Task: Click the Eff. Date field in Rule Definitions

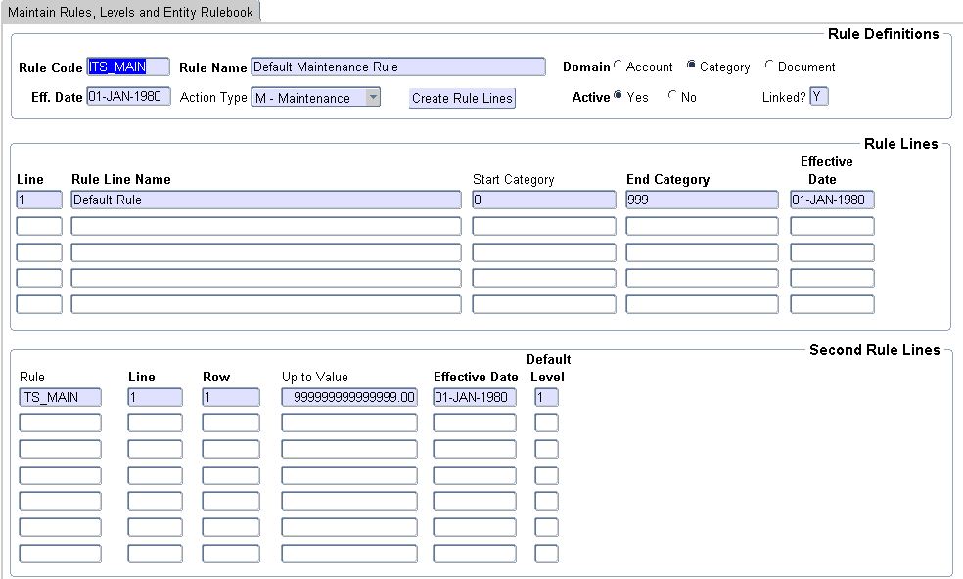Action: click(x=128, y=97)
